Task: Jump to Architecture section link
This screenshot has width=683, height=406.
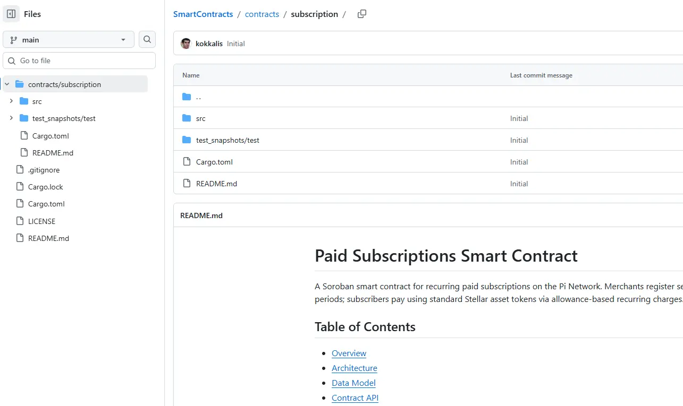Action: [355, 368]
